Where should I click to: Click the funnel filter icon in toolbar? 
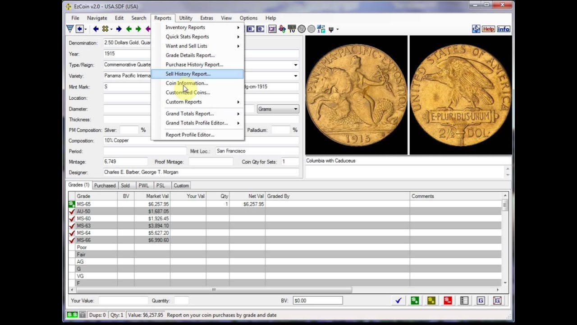(70, 29)
